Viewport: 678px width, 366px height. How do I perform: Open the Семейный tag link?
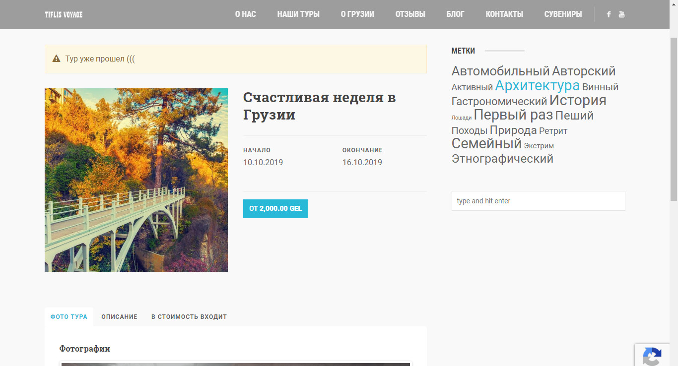486,144
